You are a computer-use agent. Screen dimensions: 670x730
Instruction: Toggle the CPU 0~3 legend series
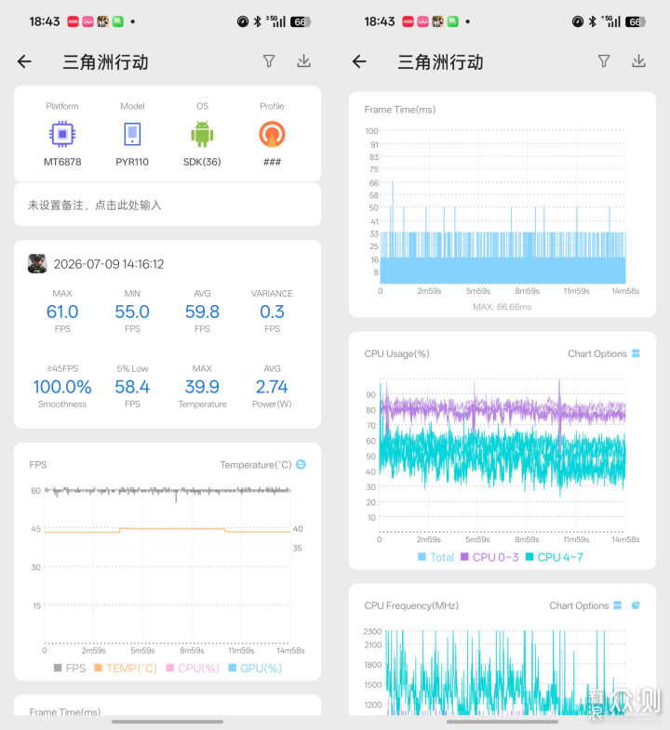pyautogui.click(x=489, y=557)
